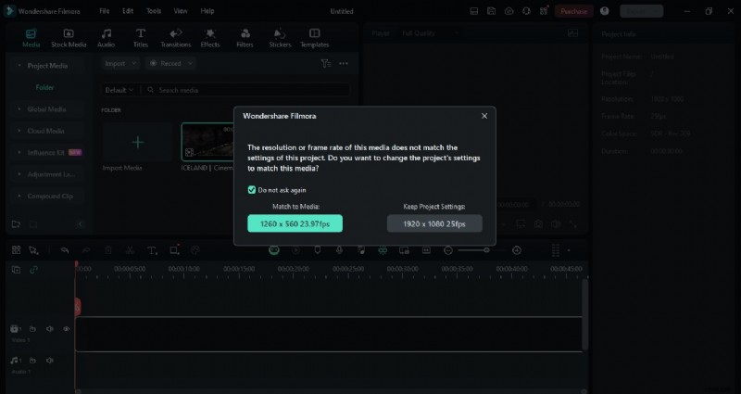Uncheck the Do not ask again checkbox
The width and height of the screenshot is (741, 394).
252,190
